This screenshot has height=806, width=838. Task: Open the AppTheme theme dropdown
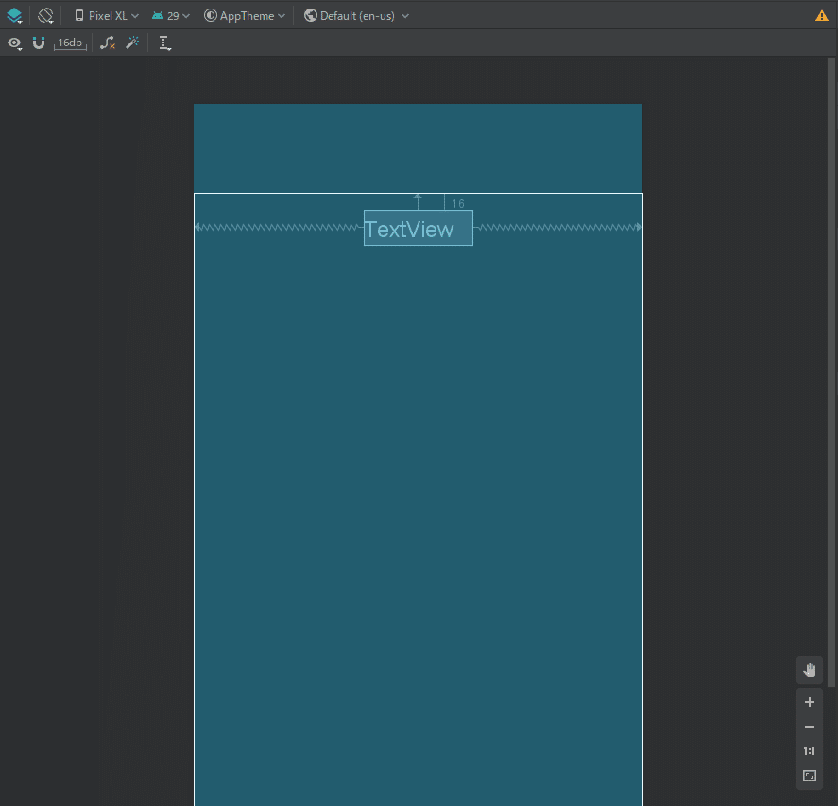(x=245, y=16)
